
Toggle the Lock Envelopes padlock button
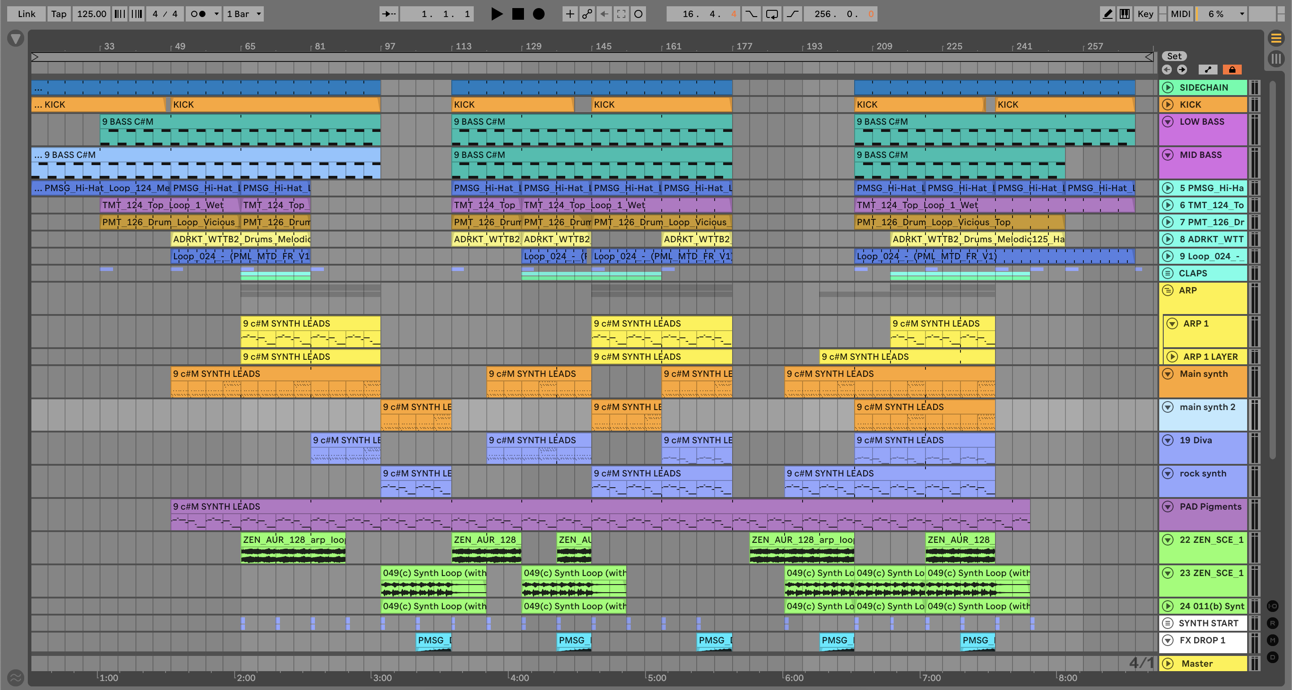pyautogui.click(x=1232, y=70)
